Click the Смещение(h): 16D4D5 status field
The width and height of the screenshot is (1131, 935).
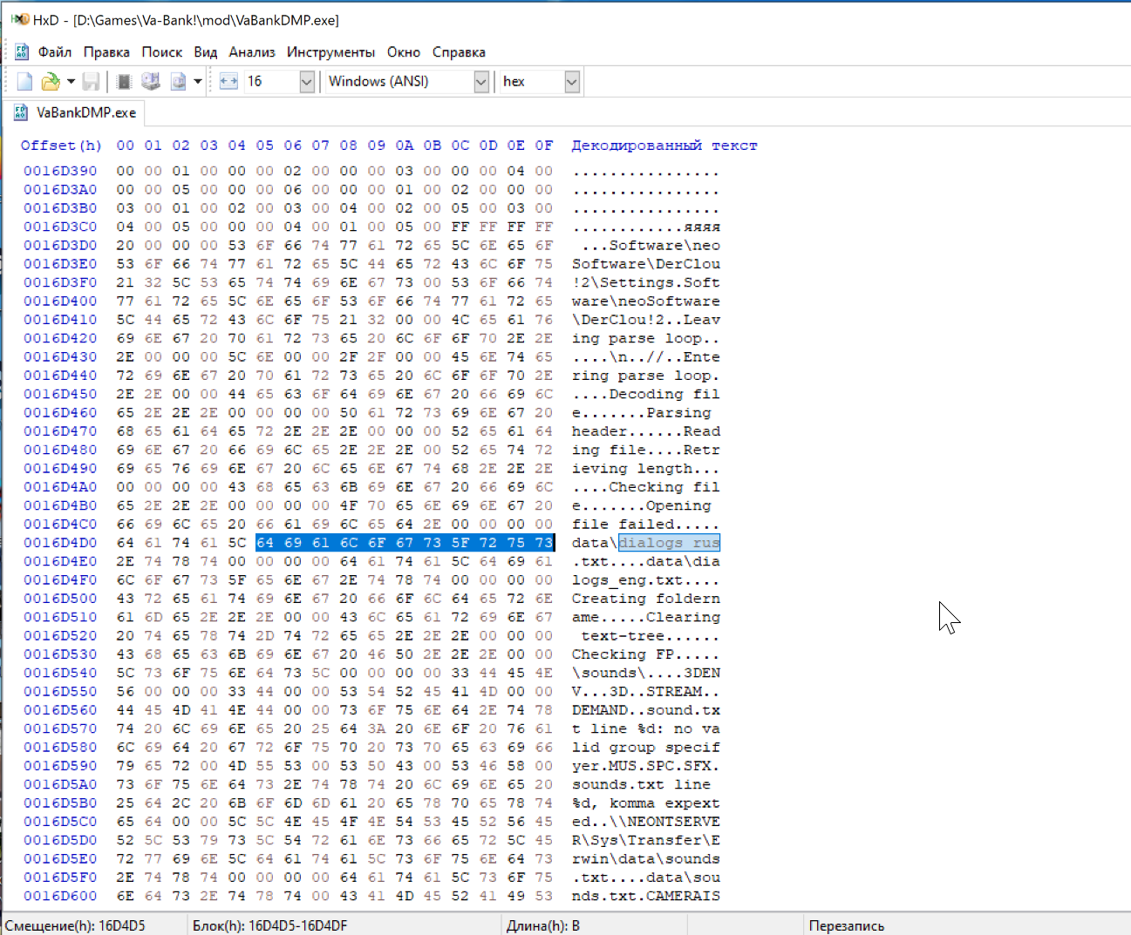(x=93, y=925)
